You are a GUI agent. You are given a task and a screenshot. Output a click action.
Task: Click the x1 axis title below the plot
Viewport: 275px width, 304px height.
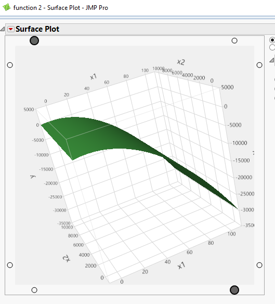coord(181,266)
